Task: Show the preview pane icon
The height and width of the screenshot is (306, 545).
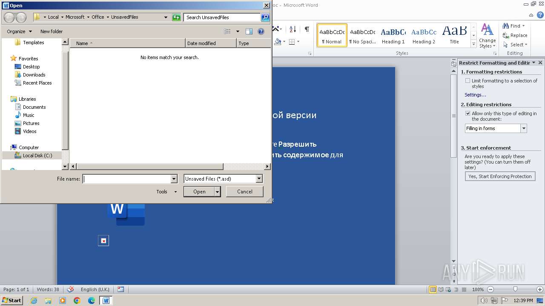Action: [x=249, y=31]
